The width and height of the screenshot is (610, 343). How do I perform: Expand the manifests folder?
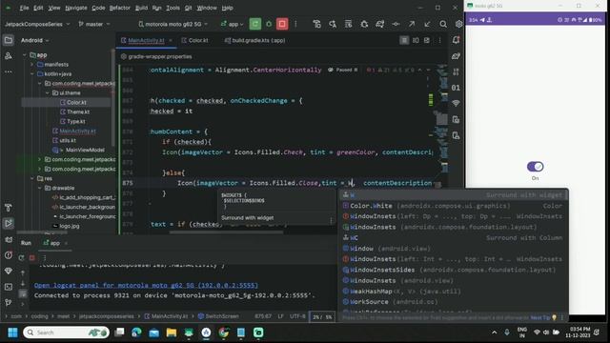coord(31,64)
